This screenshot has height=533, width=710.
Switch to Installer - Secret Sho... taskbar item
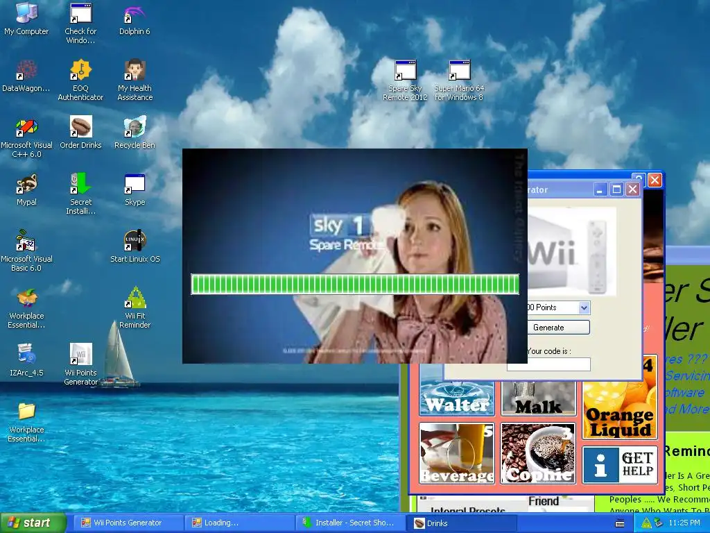coord(351,523)
